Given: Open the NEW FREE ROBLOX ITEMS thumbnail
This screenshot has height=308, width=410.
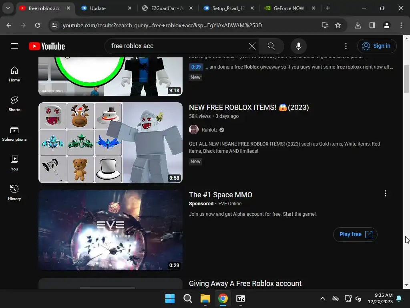Looking at the screenshot, I should (x=111, y=142).
